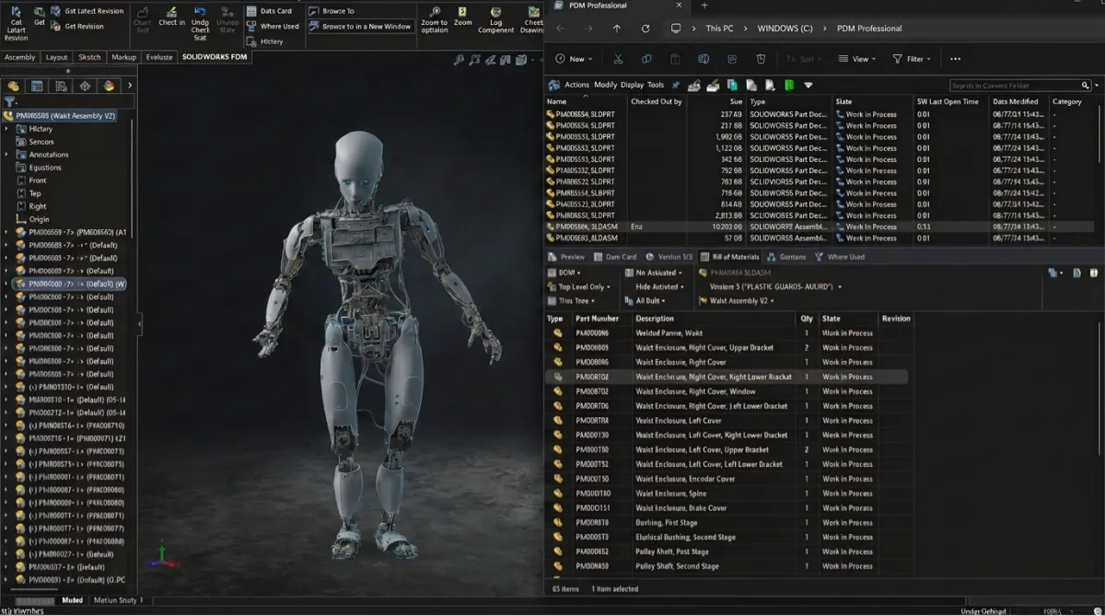Click the feature tree filter funnel icon
The width and height of the screenshot is (1105, 616).
pos(9,101)
